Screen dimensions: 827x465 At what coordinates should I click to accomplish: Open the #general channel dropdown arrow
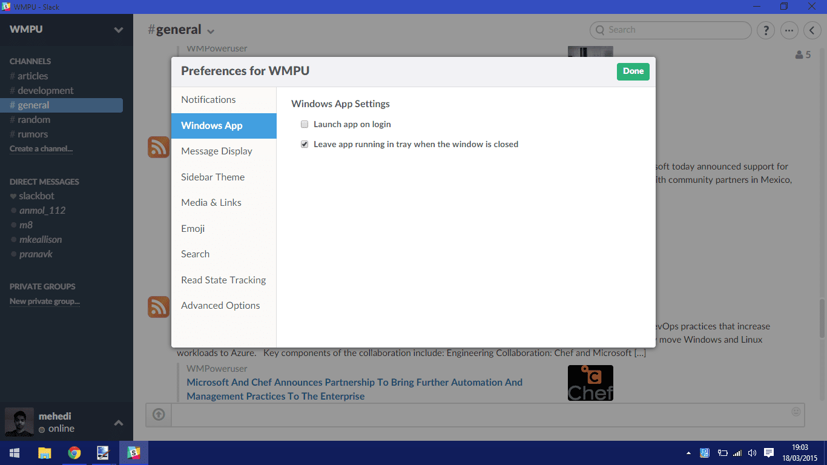tap(211, 31)
